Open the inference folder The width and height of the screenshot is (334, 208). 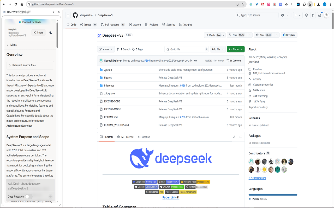(x=109, y=86)
